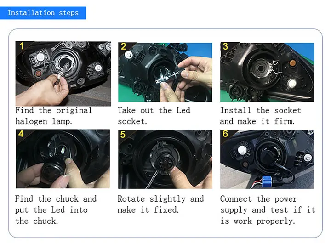Select 'Rotate slightly and make it fixed' caption
Image resolution: width=331 pixels, height=249 pixels.
[x=160, y=204]
